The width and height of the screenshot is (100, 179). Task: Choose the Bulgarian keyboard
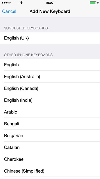pyautogui.click(x=50, y=136)
